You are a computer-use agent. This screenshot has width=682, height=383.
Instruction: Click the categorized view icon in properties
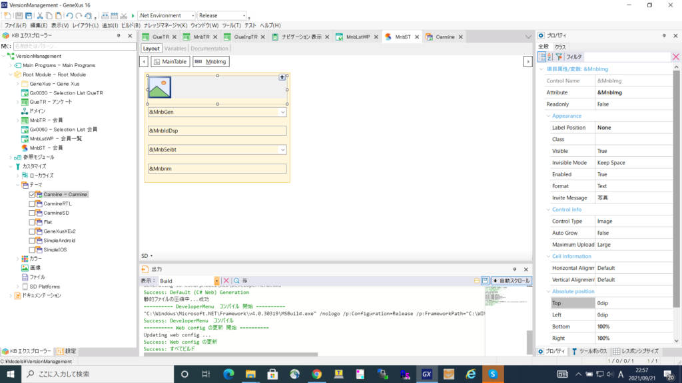tap(542, 57)
